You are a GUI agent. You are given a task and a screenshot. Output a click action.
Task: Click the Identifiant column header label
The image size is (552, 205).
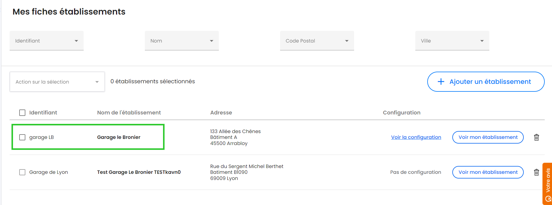(x=43, y=113)
